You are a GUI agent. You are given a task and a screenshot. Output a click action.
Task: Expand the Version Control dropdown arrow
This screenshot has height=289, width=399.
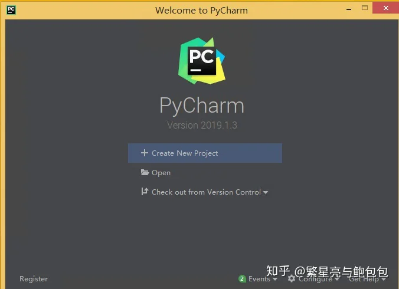point(266,193)
